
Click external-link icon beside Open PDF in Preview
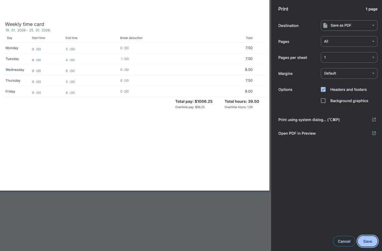click(x=374, y=133)
